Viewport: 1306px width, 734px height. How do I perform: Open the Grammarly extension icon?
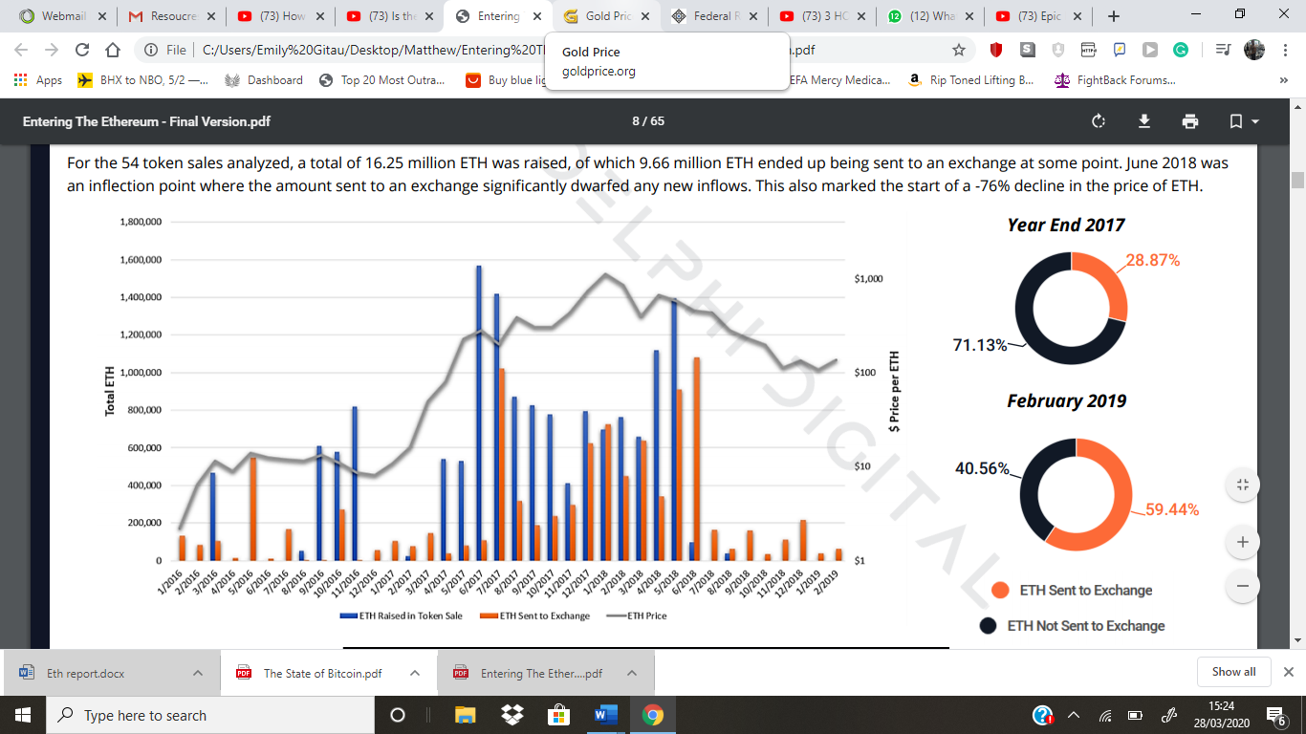[1181, 50]
